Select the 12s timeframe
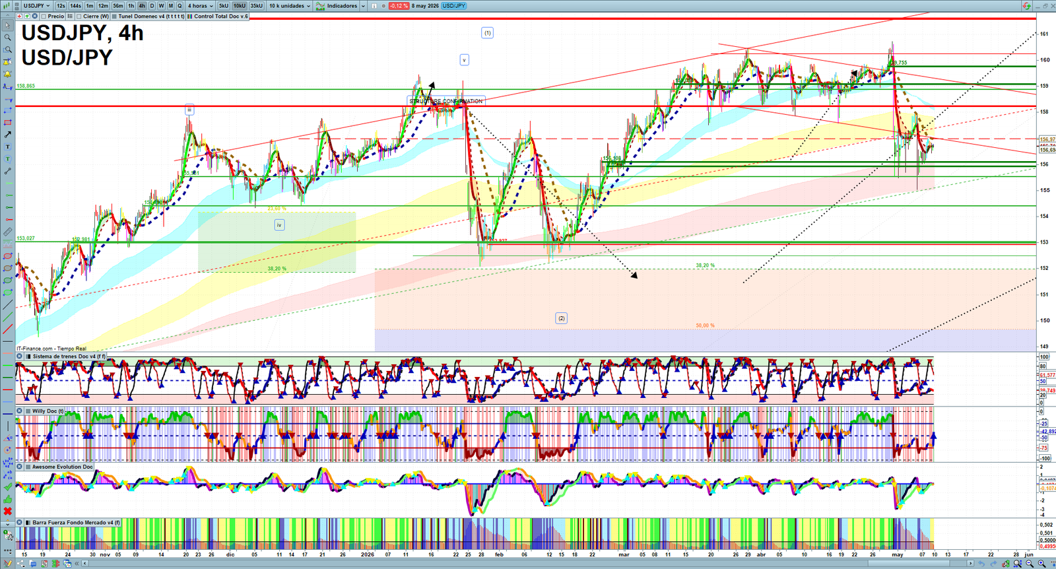 [61, 6]
